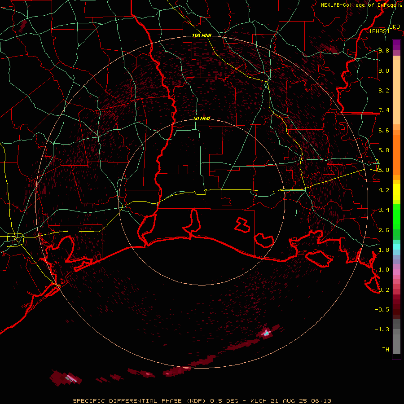Select the 9.8 value on the legend

click(384, 50)
